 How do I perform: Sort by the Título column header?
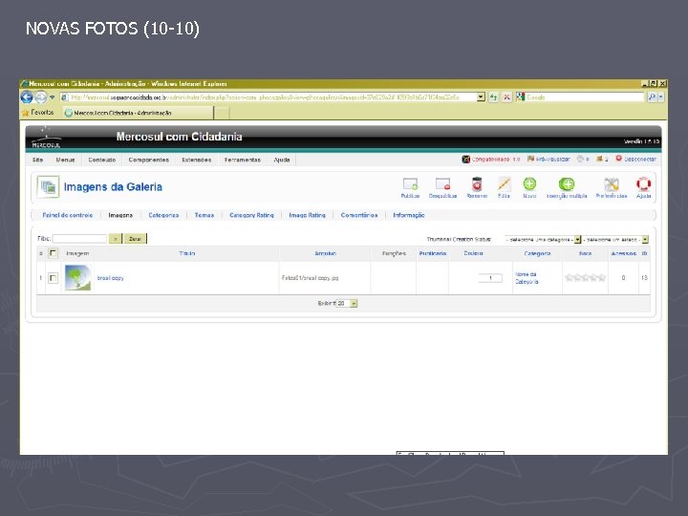187,253
